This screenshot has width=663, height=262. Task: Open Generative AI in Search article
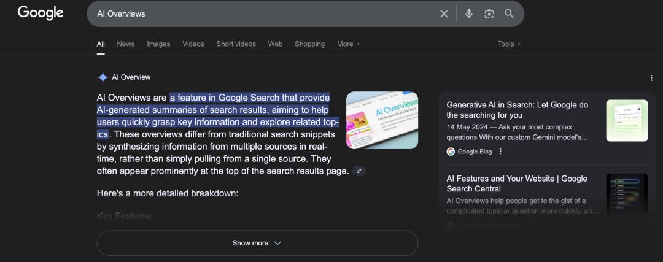click(x=517, y=110)
